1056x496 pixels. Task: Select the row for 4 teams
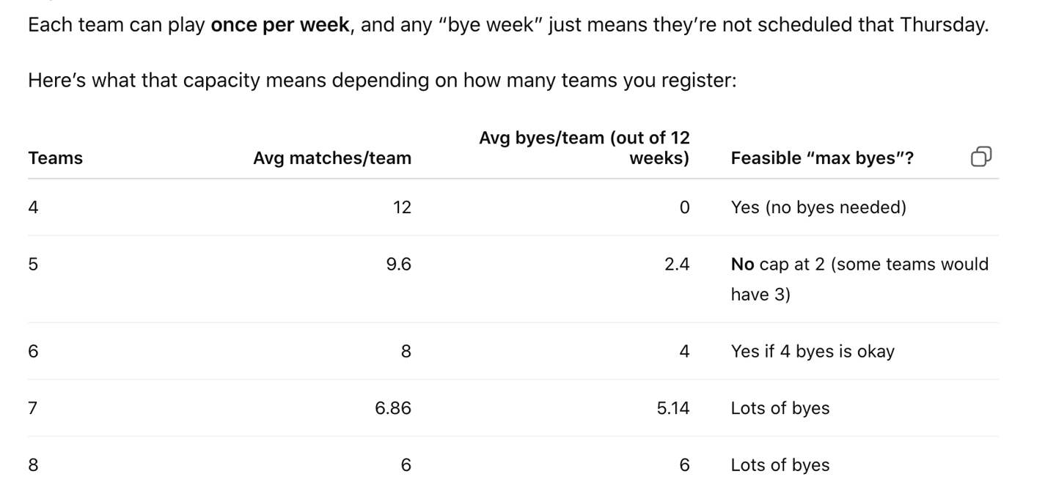[513, 207]
